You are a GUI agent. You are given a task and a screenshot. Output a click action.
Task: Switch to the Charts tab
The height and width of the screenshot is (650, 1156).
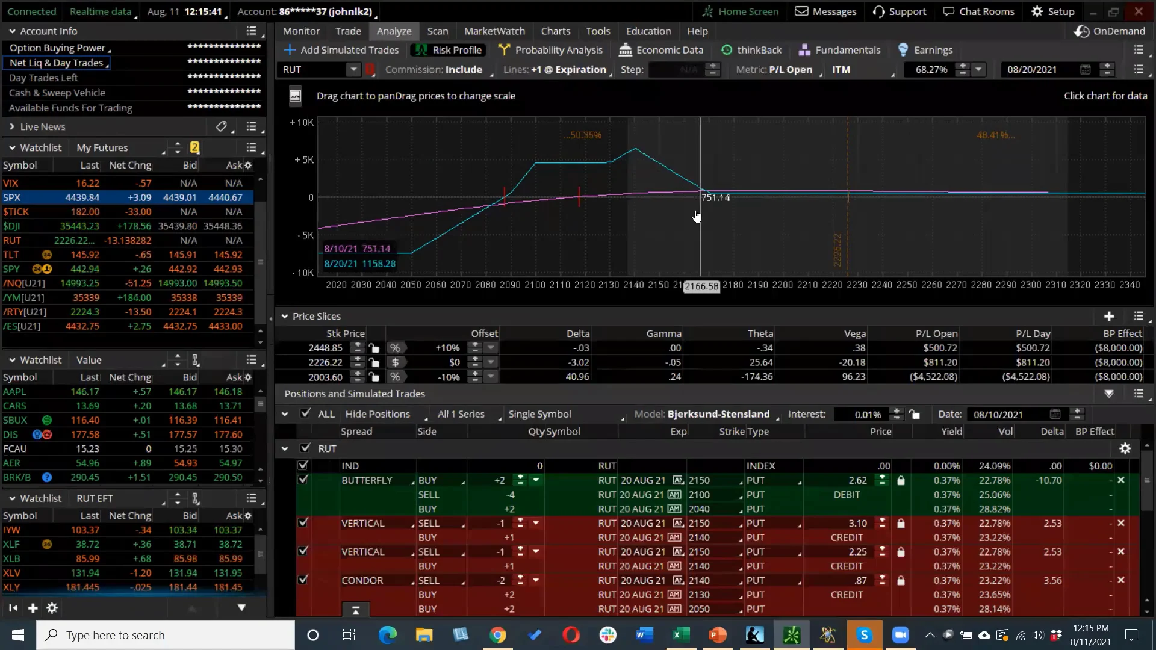pos(555,31)
